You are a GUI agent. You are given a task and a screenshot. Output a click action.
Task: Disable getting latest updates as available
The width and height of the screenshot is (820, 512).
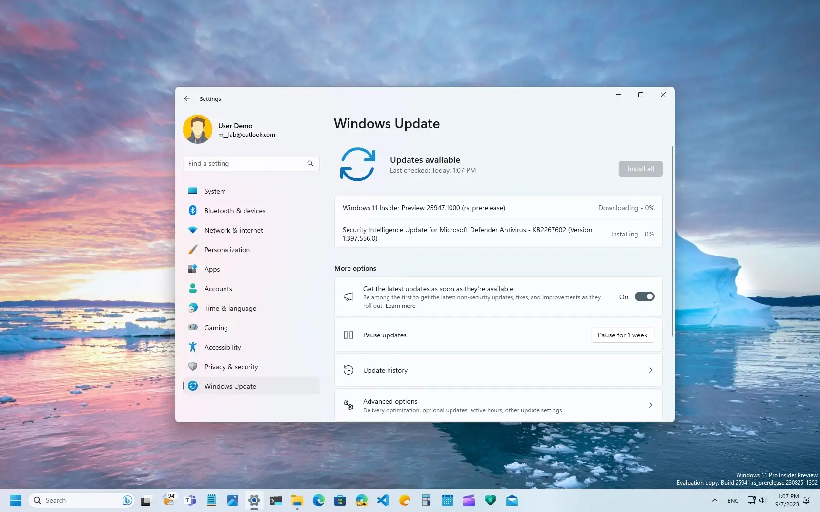(x=645, y=296)
